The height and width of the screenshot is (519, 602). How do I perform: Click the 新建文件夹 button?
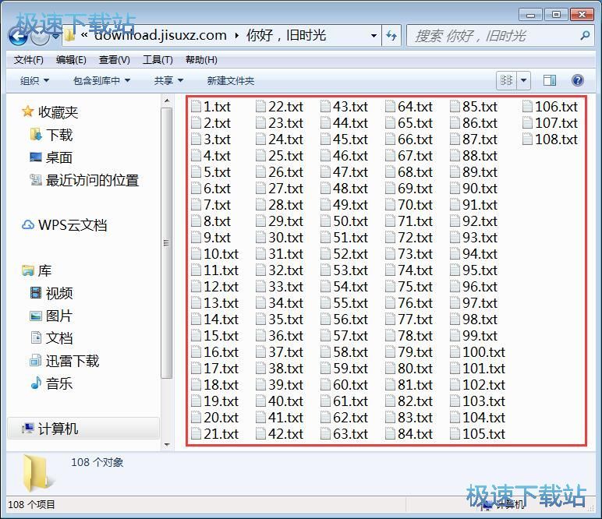230,80
